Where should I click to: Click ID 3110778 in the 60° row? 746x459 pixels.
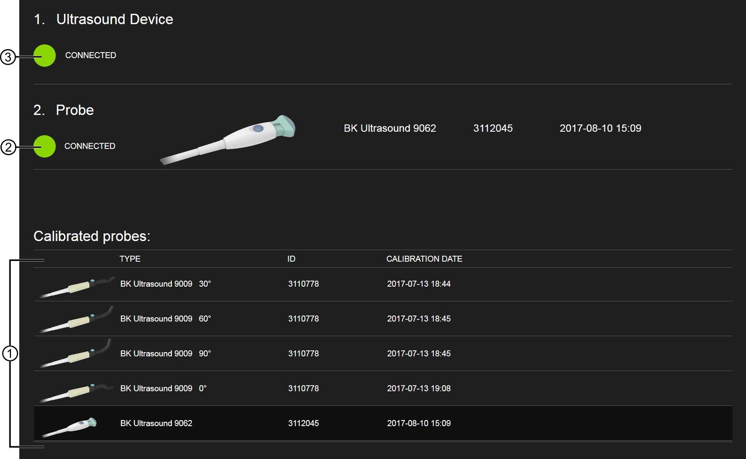[303, 319]
